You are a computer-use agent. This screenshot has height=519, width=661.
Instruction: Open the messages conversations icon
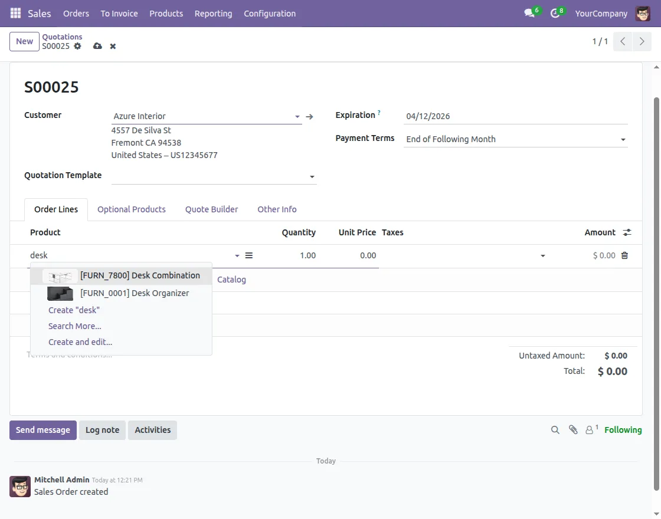pos(527,13)
